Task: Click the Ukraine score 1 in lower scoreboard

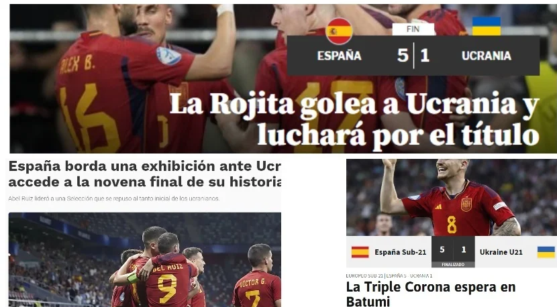Action: [x=464, y=249]
